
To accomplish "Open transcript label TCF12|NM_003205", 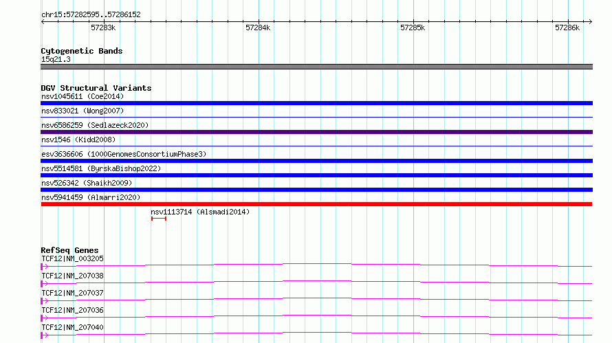I will [73, 258].
